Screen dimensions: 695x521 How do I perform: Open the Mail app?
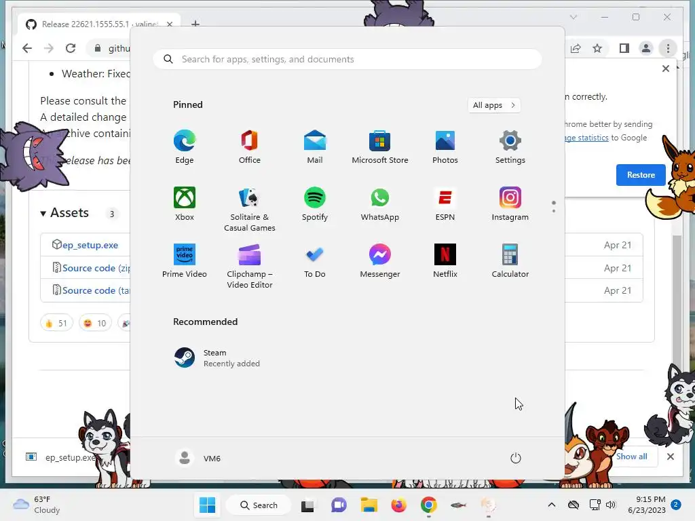point(315,147)
